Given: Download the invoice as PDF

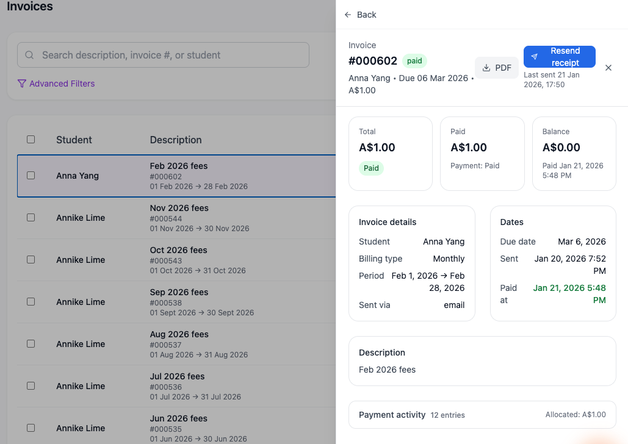Looking at the screenshot, I should coord(496,67).
